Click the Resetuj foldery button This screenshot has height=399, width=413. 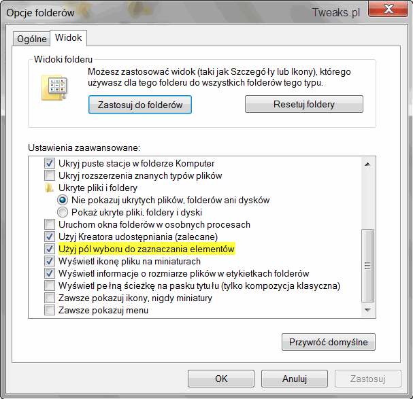tap(304, 104)
